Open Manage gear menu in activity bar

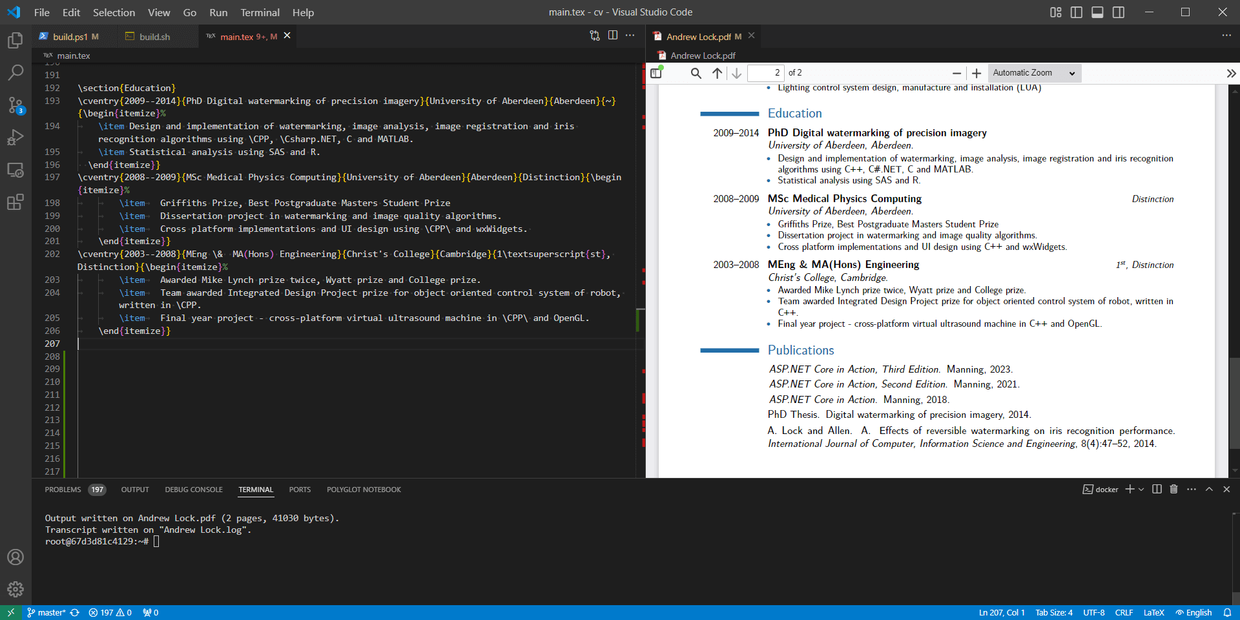pyautogui.click(x=15, y=589)
